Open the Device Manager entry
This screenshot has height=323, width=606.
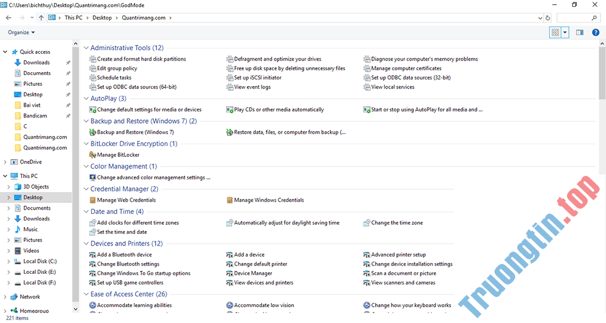pos(253,273)
